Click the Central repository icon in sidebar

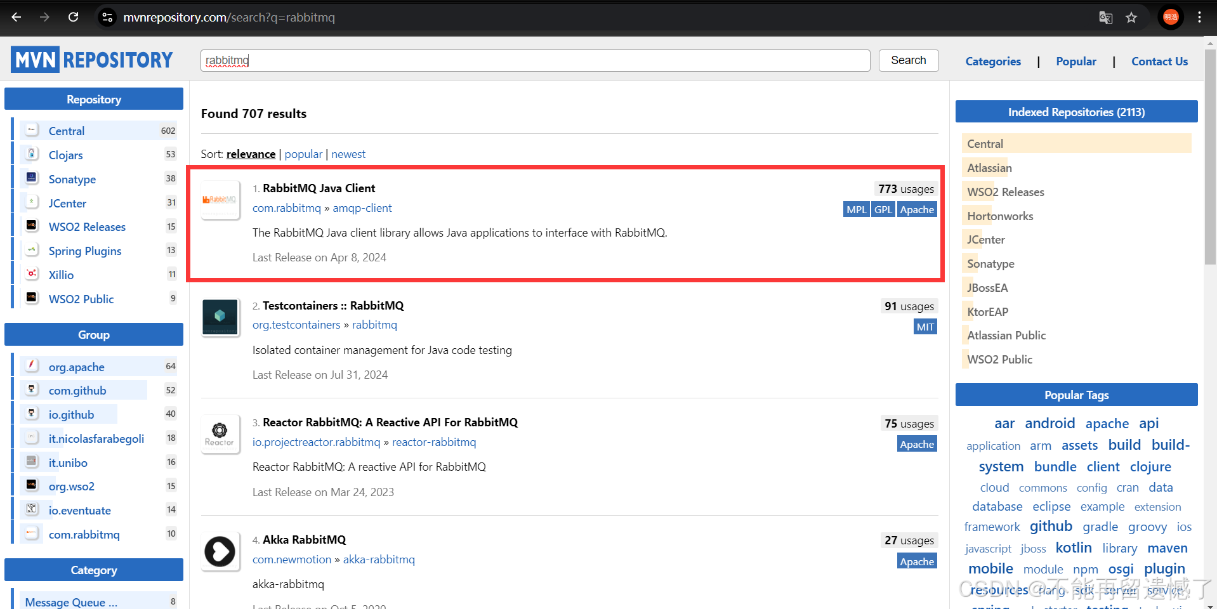point(32,130)
